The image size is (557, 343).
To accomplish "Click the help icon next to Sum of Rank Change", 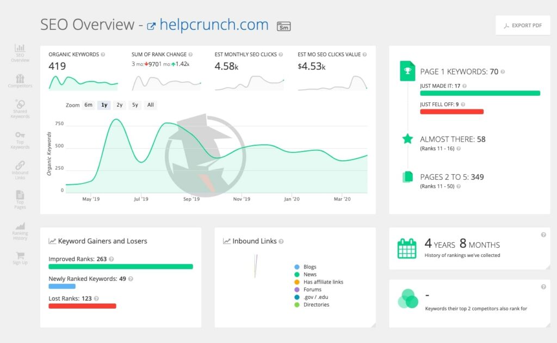I will point(190,54).
